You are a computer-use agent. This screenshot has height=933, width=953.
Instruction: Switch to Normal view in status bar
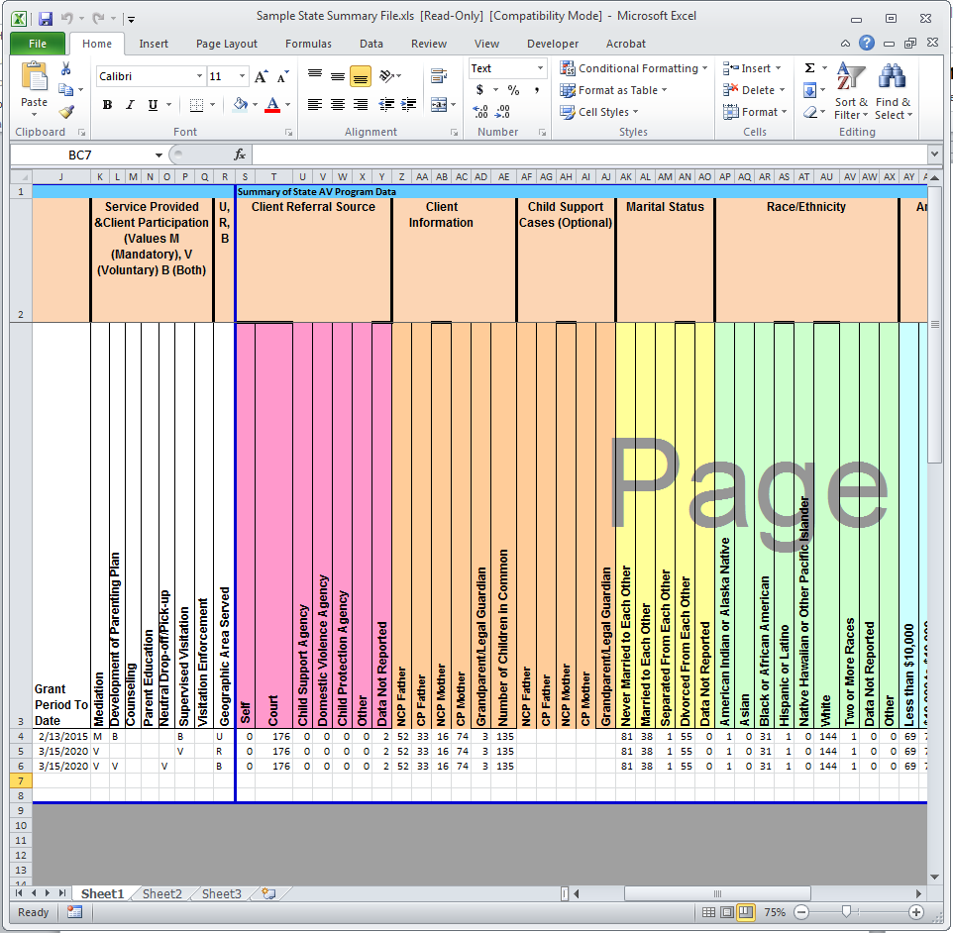point(708,912)
